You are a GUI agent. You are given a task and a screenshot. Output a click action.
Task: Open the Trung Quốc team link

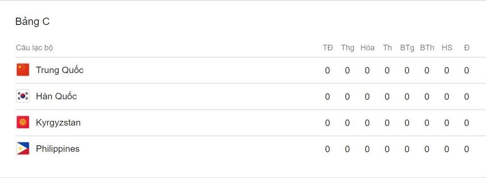coord(60,70)
